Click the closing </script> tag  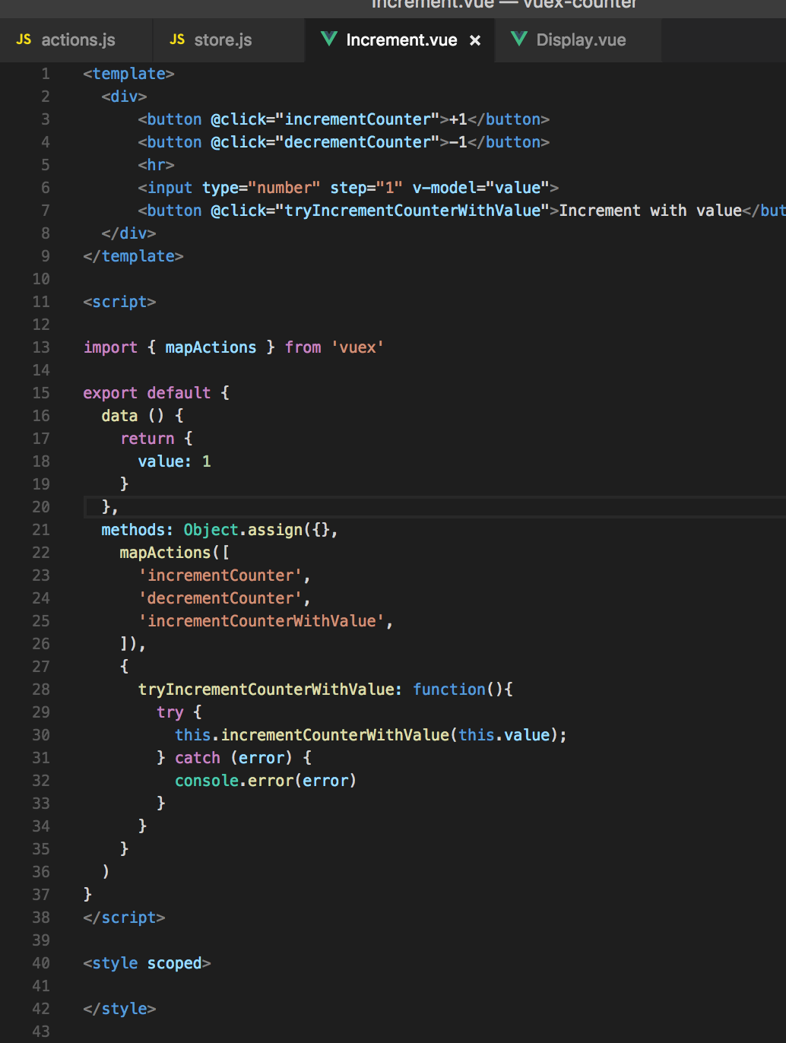[125, 918]
